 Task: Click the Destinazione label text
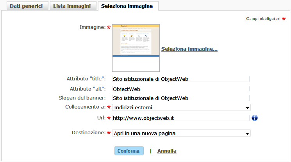89,133
